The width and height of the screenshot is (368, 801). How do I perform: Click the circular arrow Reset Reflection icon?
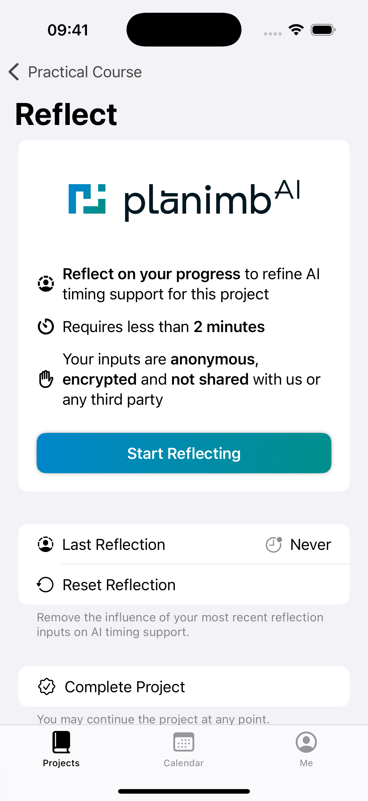pos(45,585)
